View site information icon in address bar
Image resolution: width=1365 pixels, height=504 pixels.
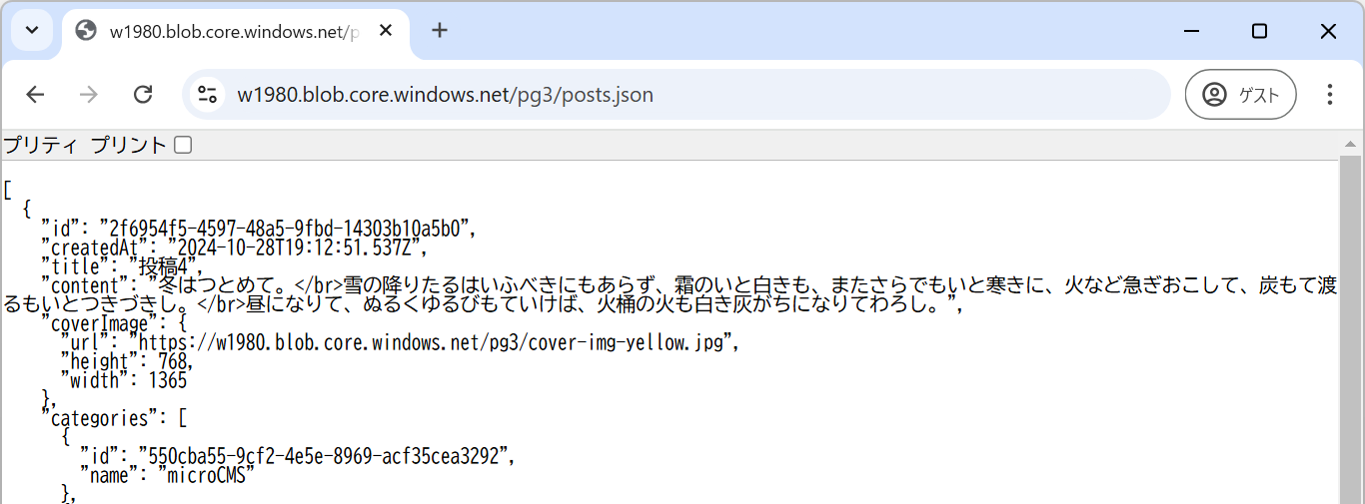[x=208, y=95]
